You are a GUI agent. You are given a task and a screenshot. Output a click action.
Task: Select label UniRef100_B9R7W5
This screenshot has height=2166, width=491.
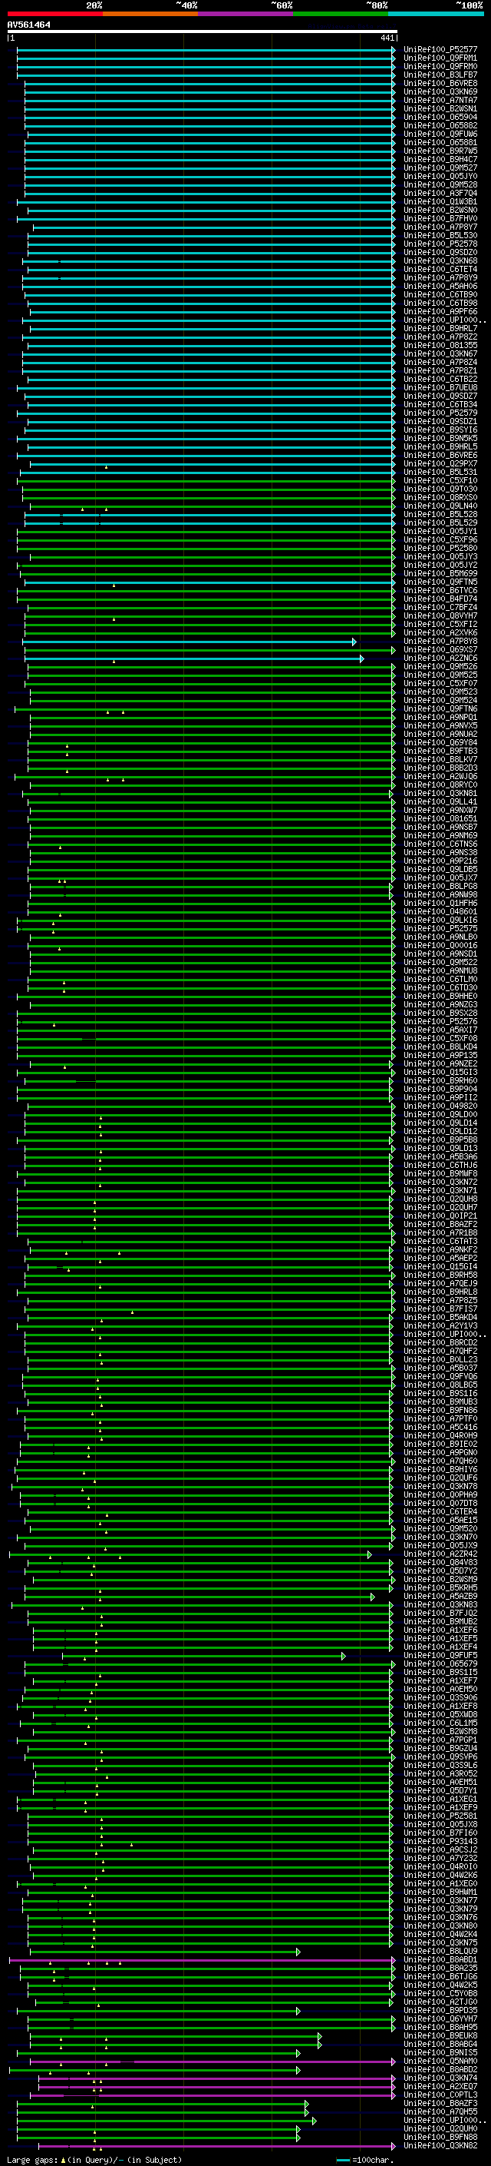pos(440,151)
